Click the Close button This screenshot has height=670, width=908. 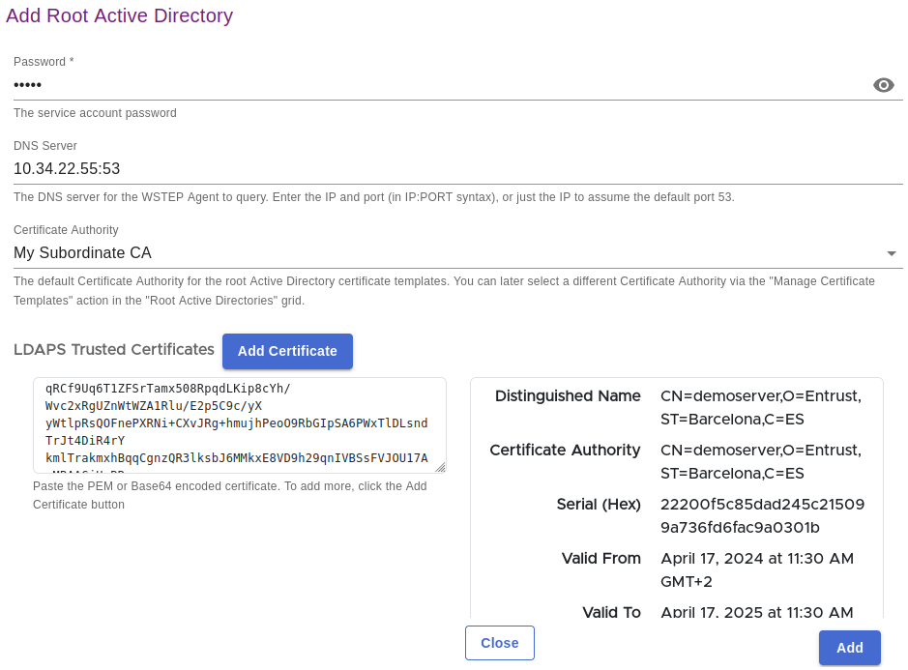(499, 643)
